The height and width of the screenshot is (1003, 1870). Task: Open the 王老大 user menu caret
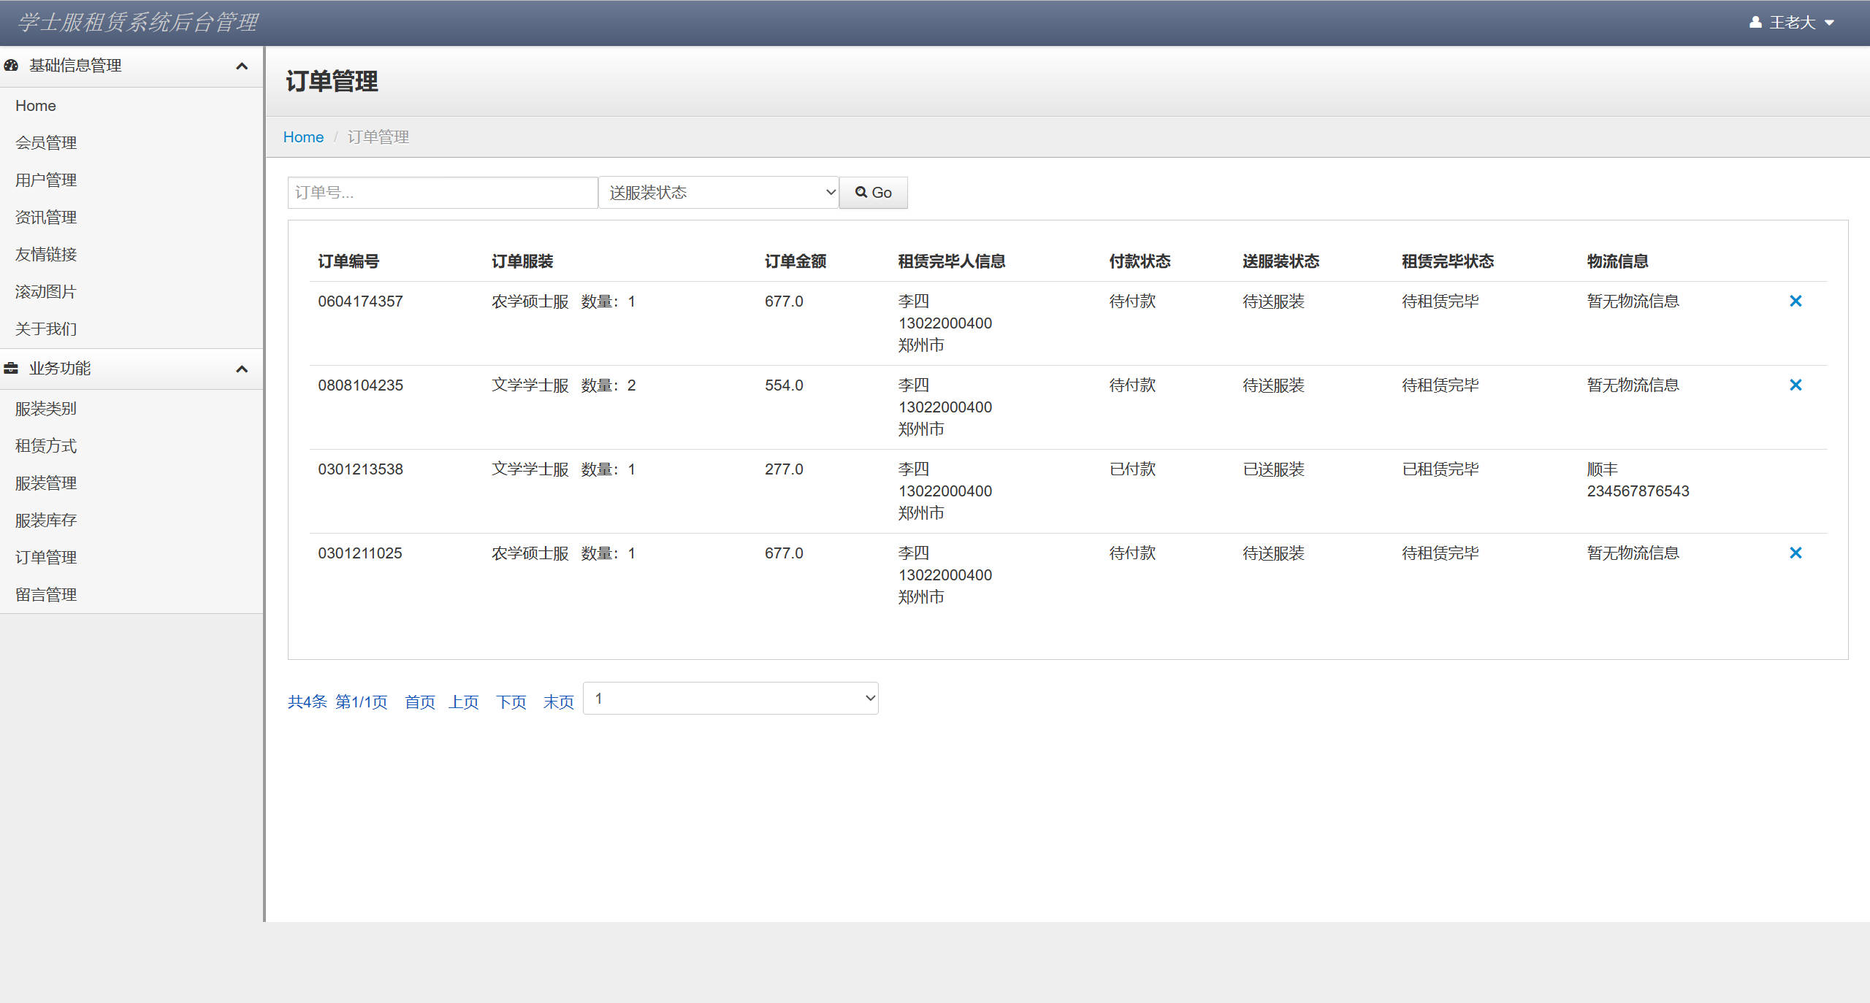coord(1829,23)
